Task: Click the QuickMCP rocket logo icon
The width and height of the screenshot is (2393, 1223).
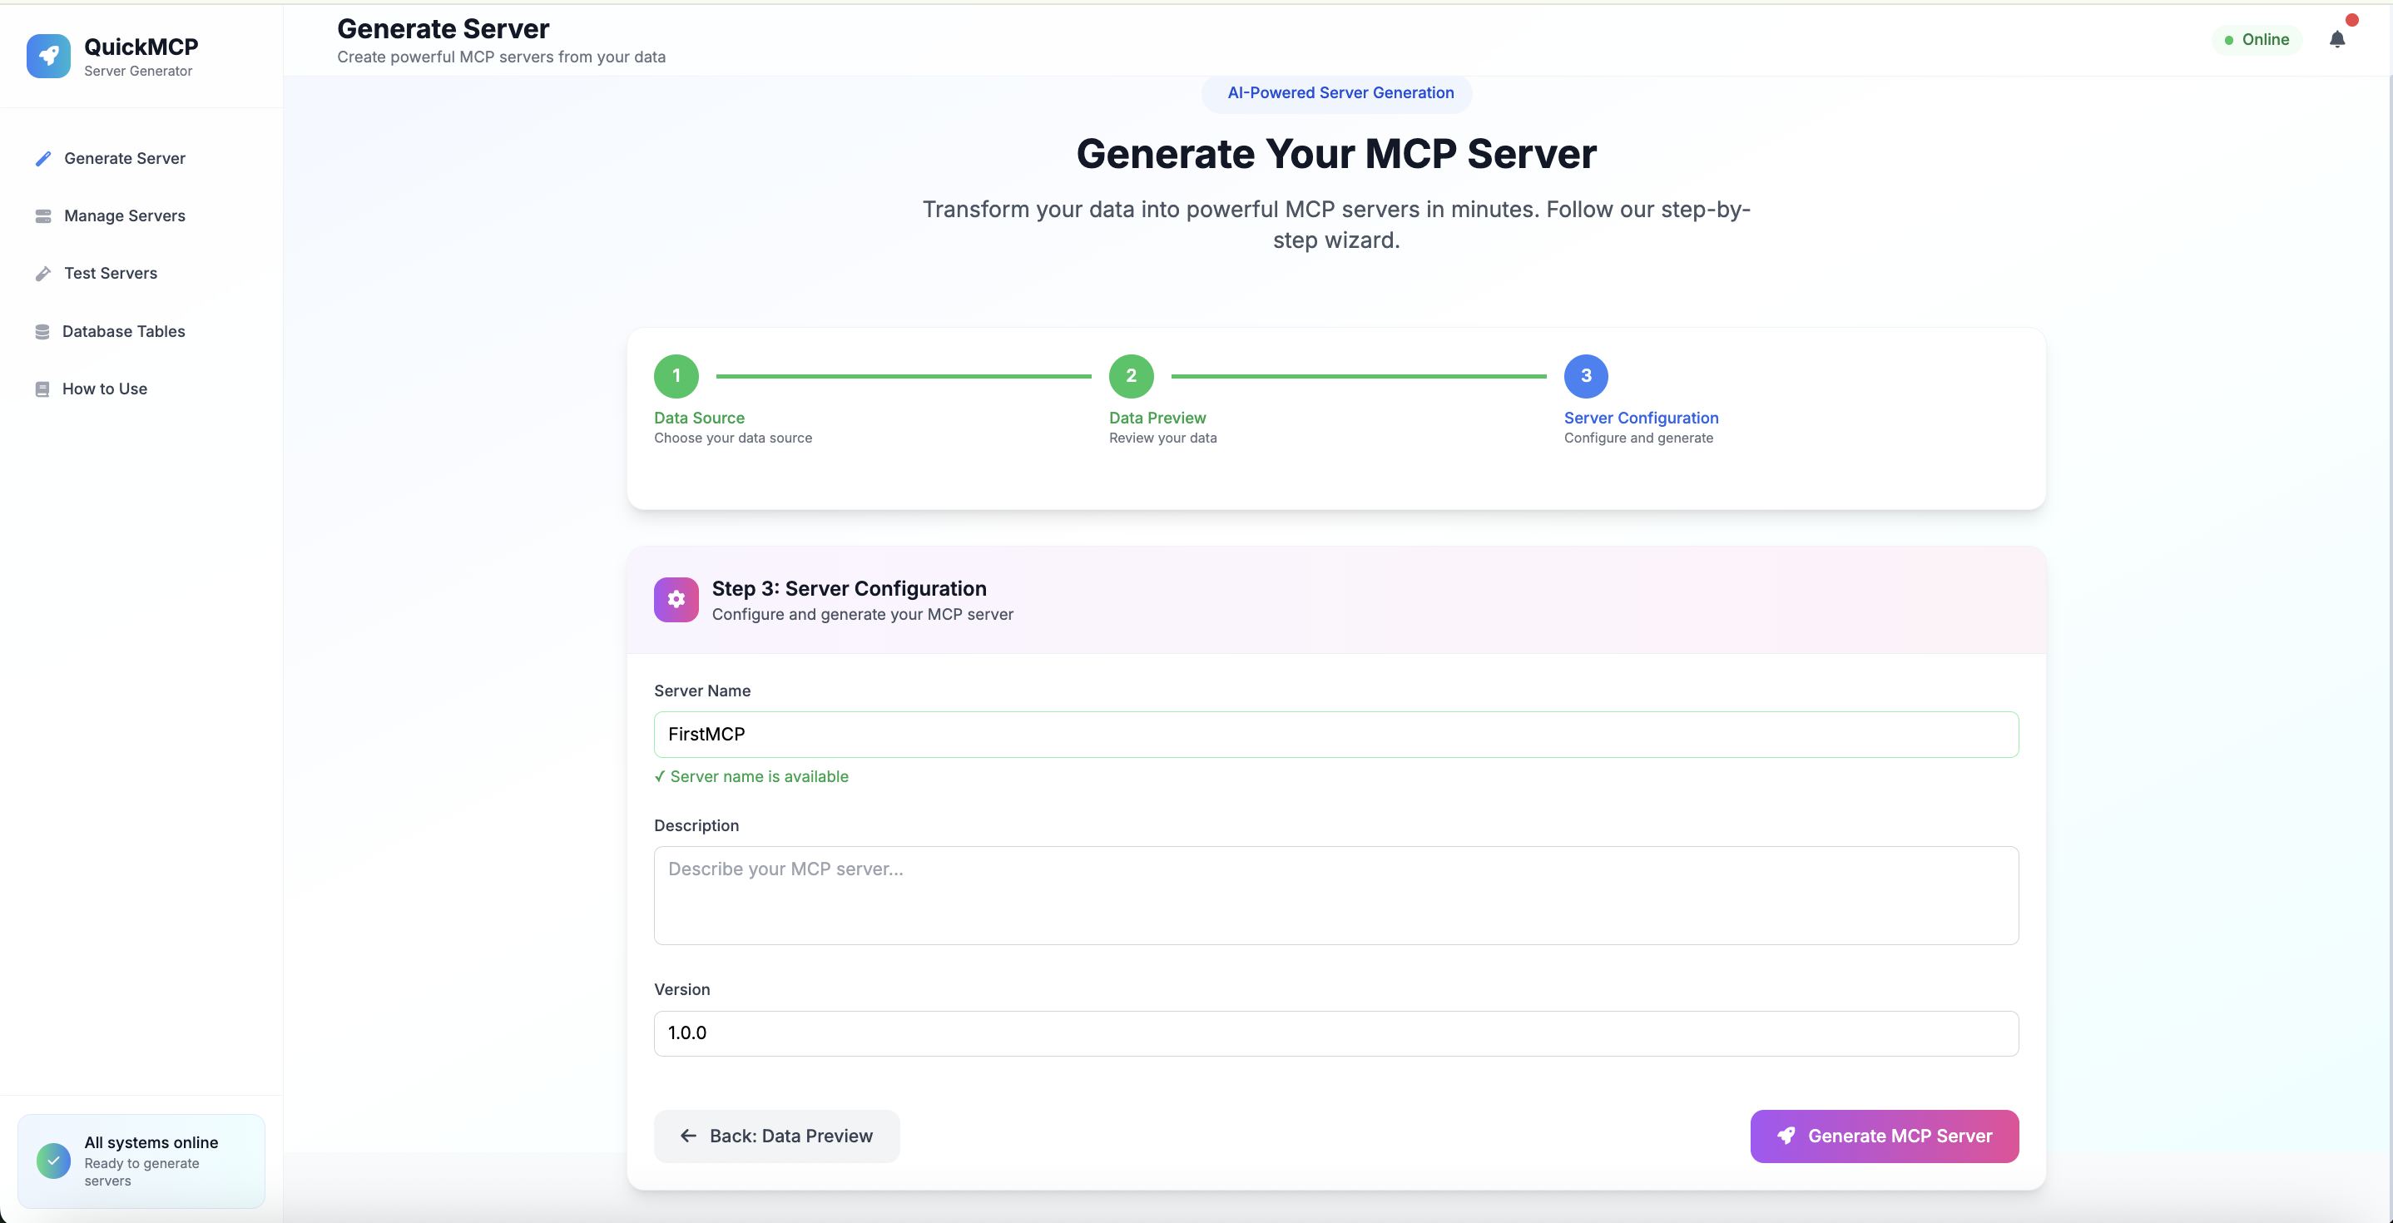Action: coord(48,56)
